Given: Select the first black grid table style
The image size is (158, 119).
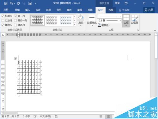Looking at the screenshot, I should 38,20.
